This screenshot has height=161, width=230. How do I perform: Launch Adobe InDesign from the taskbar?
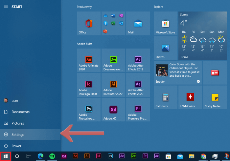point(99,156)
